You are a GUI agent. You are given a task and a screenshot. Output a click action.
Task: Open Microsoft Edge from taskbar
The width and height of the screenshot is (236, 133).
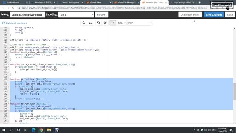coord(34,130)
